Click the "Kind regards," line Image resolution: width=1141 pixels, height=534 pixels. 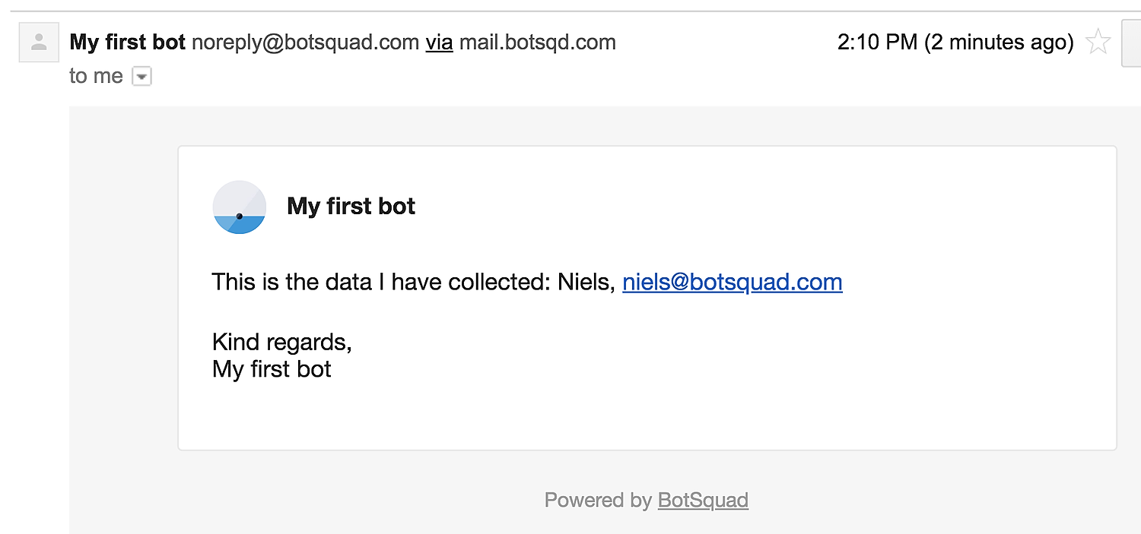point(282,342)
